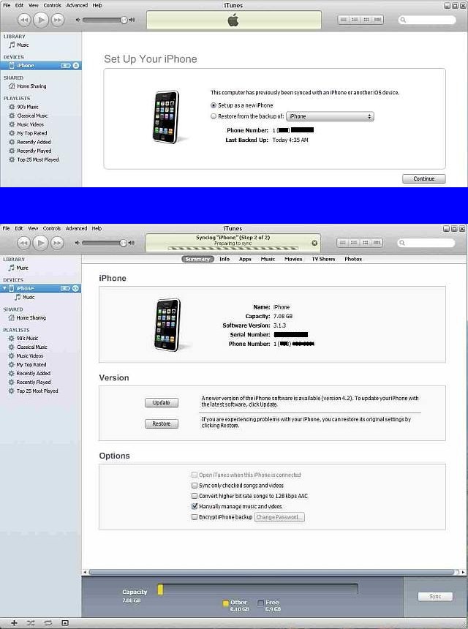Screen dimensions: 468x629
Task: Click the Sync button
Action: (435, 597)
